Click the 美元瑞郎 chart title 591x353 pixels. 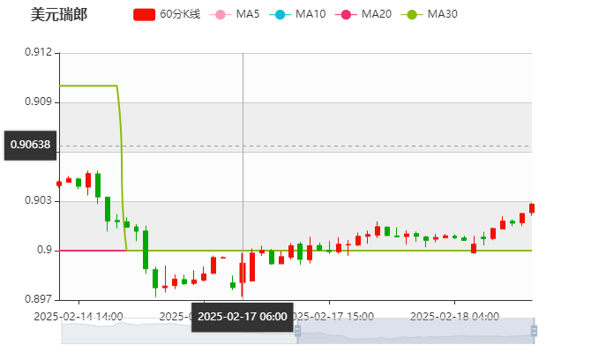tap(58, 15)
